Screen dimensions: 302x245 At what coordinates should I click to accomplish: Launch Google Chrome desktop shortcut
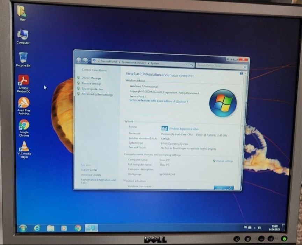(x=24, y=128)
